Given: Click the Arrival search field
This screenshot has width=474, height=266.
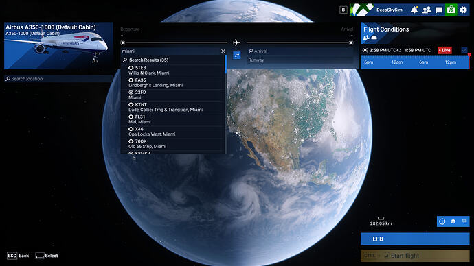Looking at the screenshot, I should (x=300, y=51).
